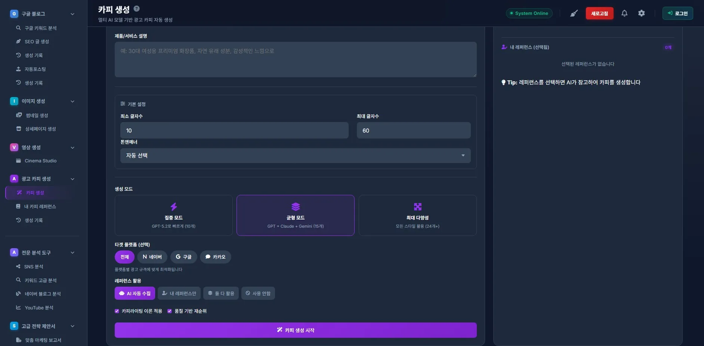This screenshot has width=704, height=346.
Task: Click the book icon beside 내 카피 레퍼런스
Action: (18, 206)
